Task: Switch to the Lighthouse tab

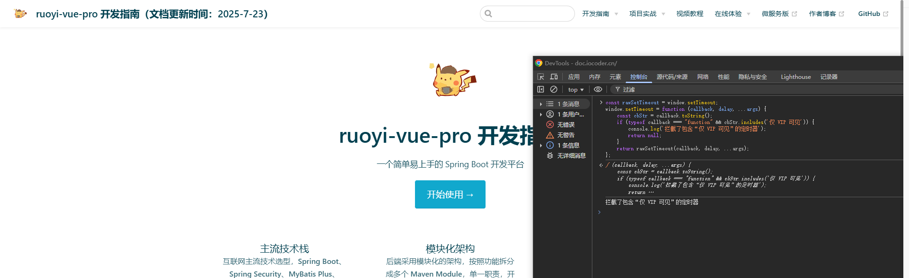Action: (x=796, y=77)
